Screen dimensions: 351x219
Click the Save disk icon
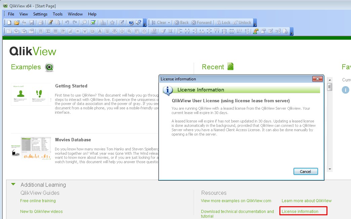32,23
